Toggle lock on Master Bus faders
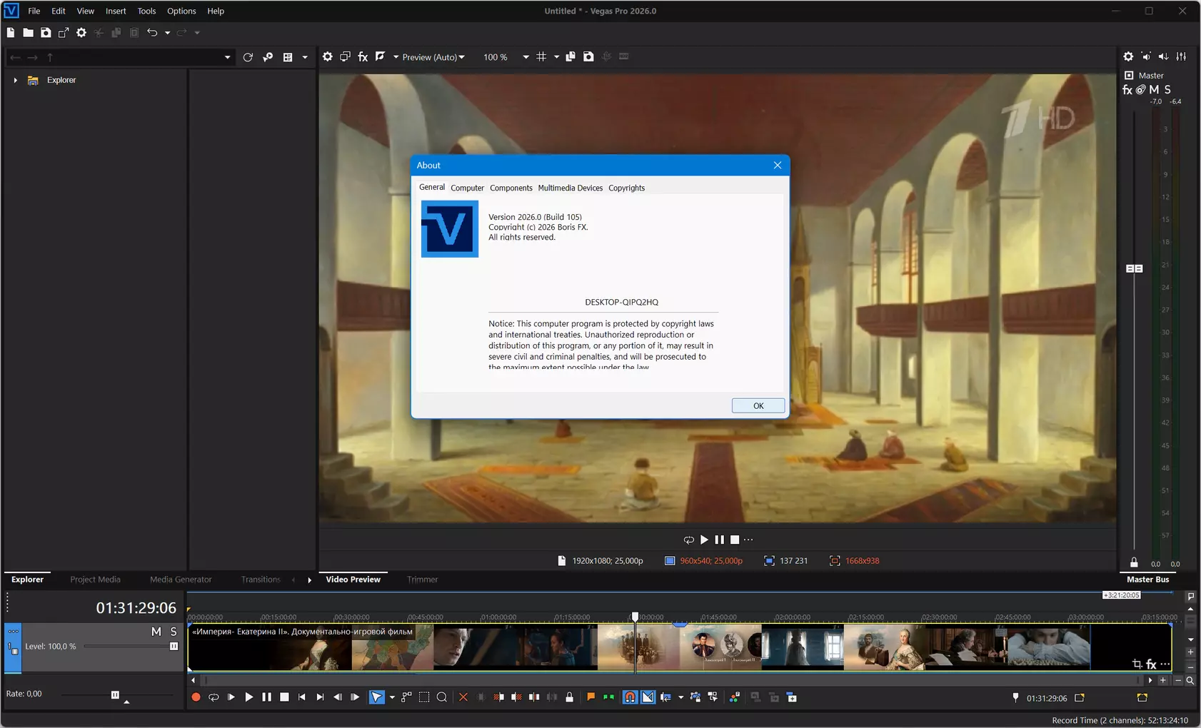1201x728 pixels. [1134, 562]
